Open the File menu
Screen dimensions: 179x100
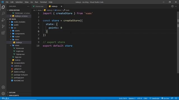(x=7, y=2)
